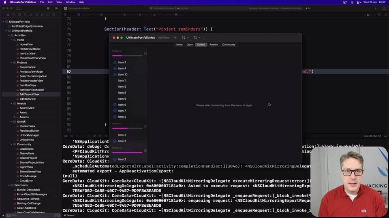Screen dimensions: 389x218
Task: Click the edit icon for Project 3
Action: [x=145, y=126]
